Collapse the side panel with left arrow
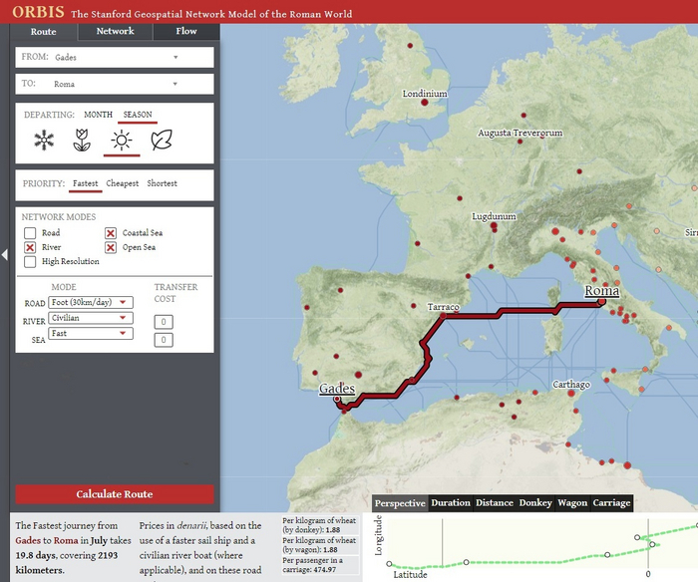This screenshot has height=582, width=698. [4, 254]
